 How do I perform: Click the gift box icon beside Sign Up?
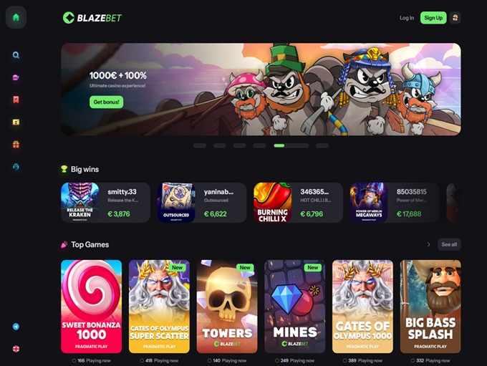[455, 18]
